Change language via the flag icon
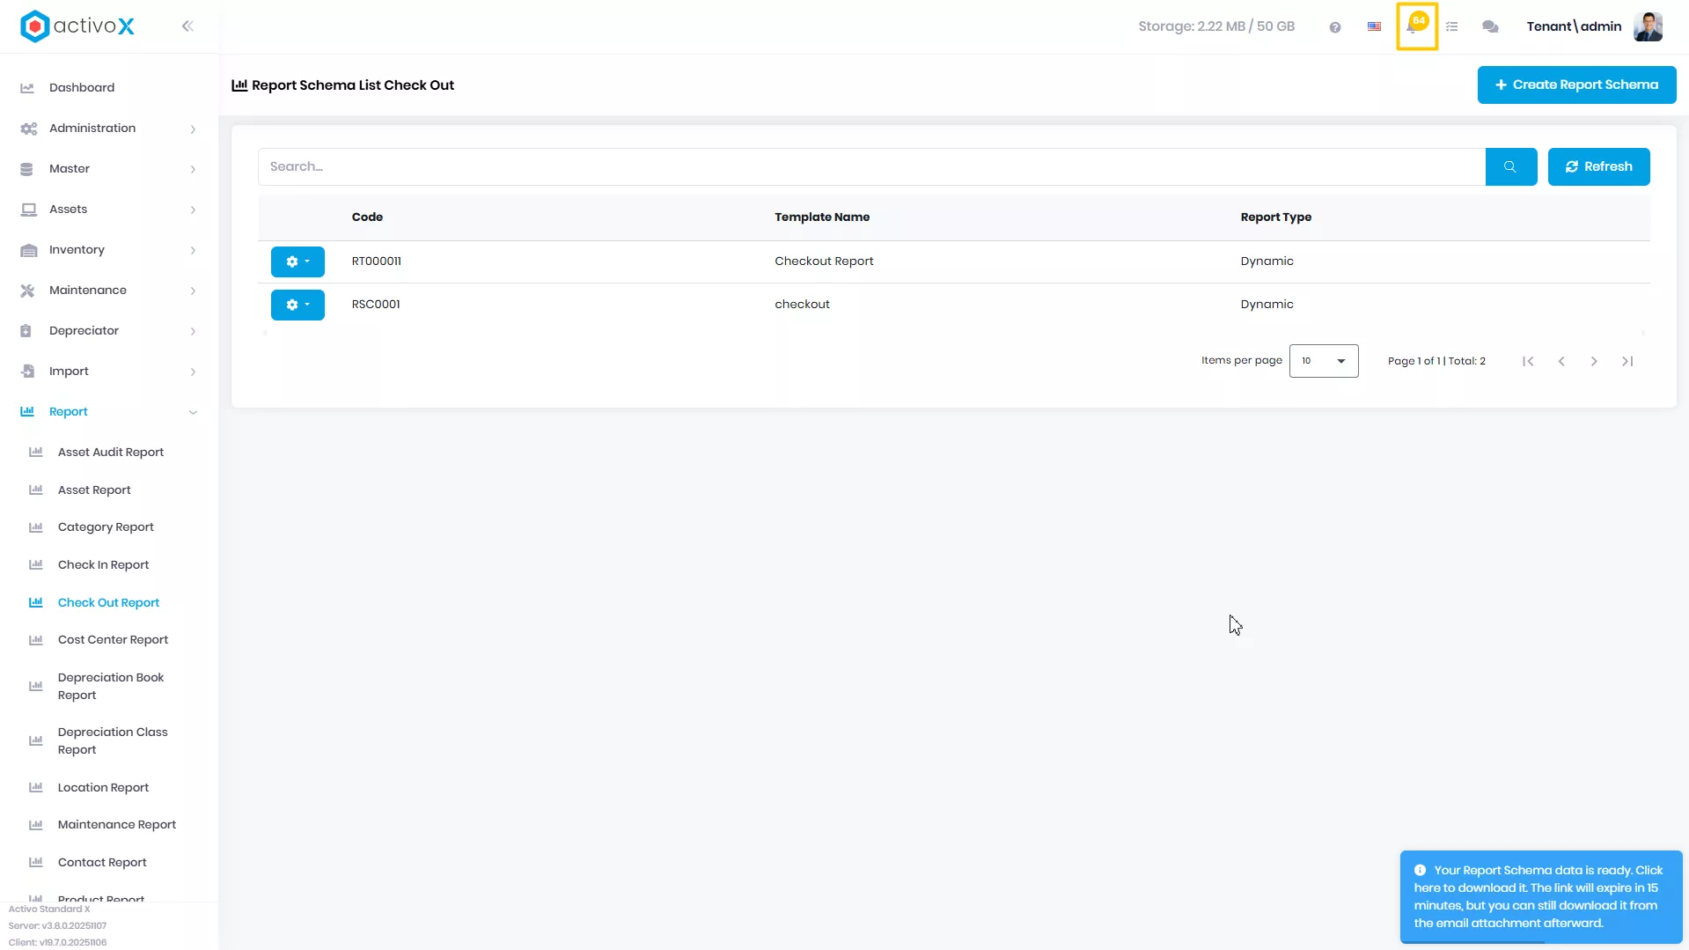The height and width of the screenshot is (950, 1689). click(1374, 26)
